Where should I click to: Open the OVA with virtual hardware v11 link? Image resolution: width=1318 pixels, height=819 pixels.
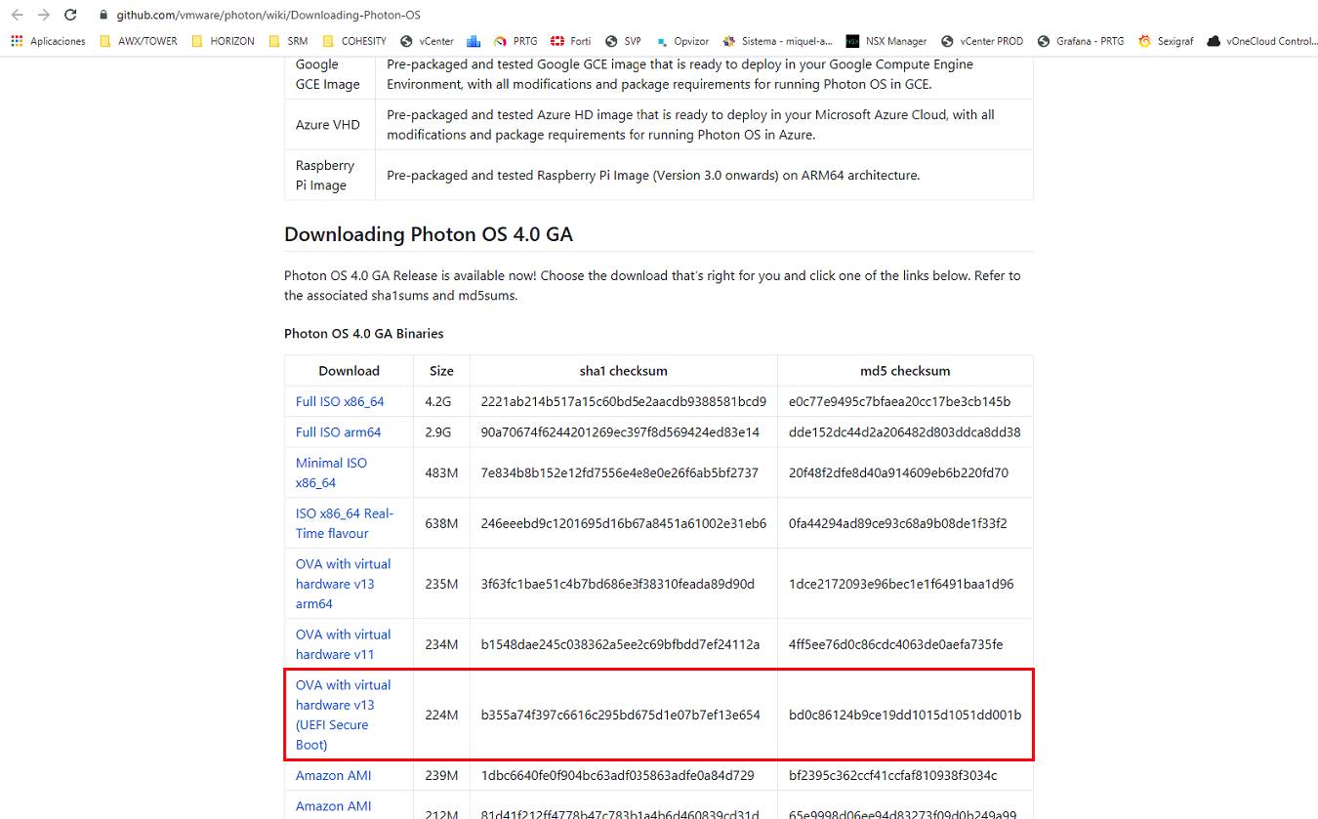click(x=344, y=644)
